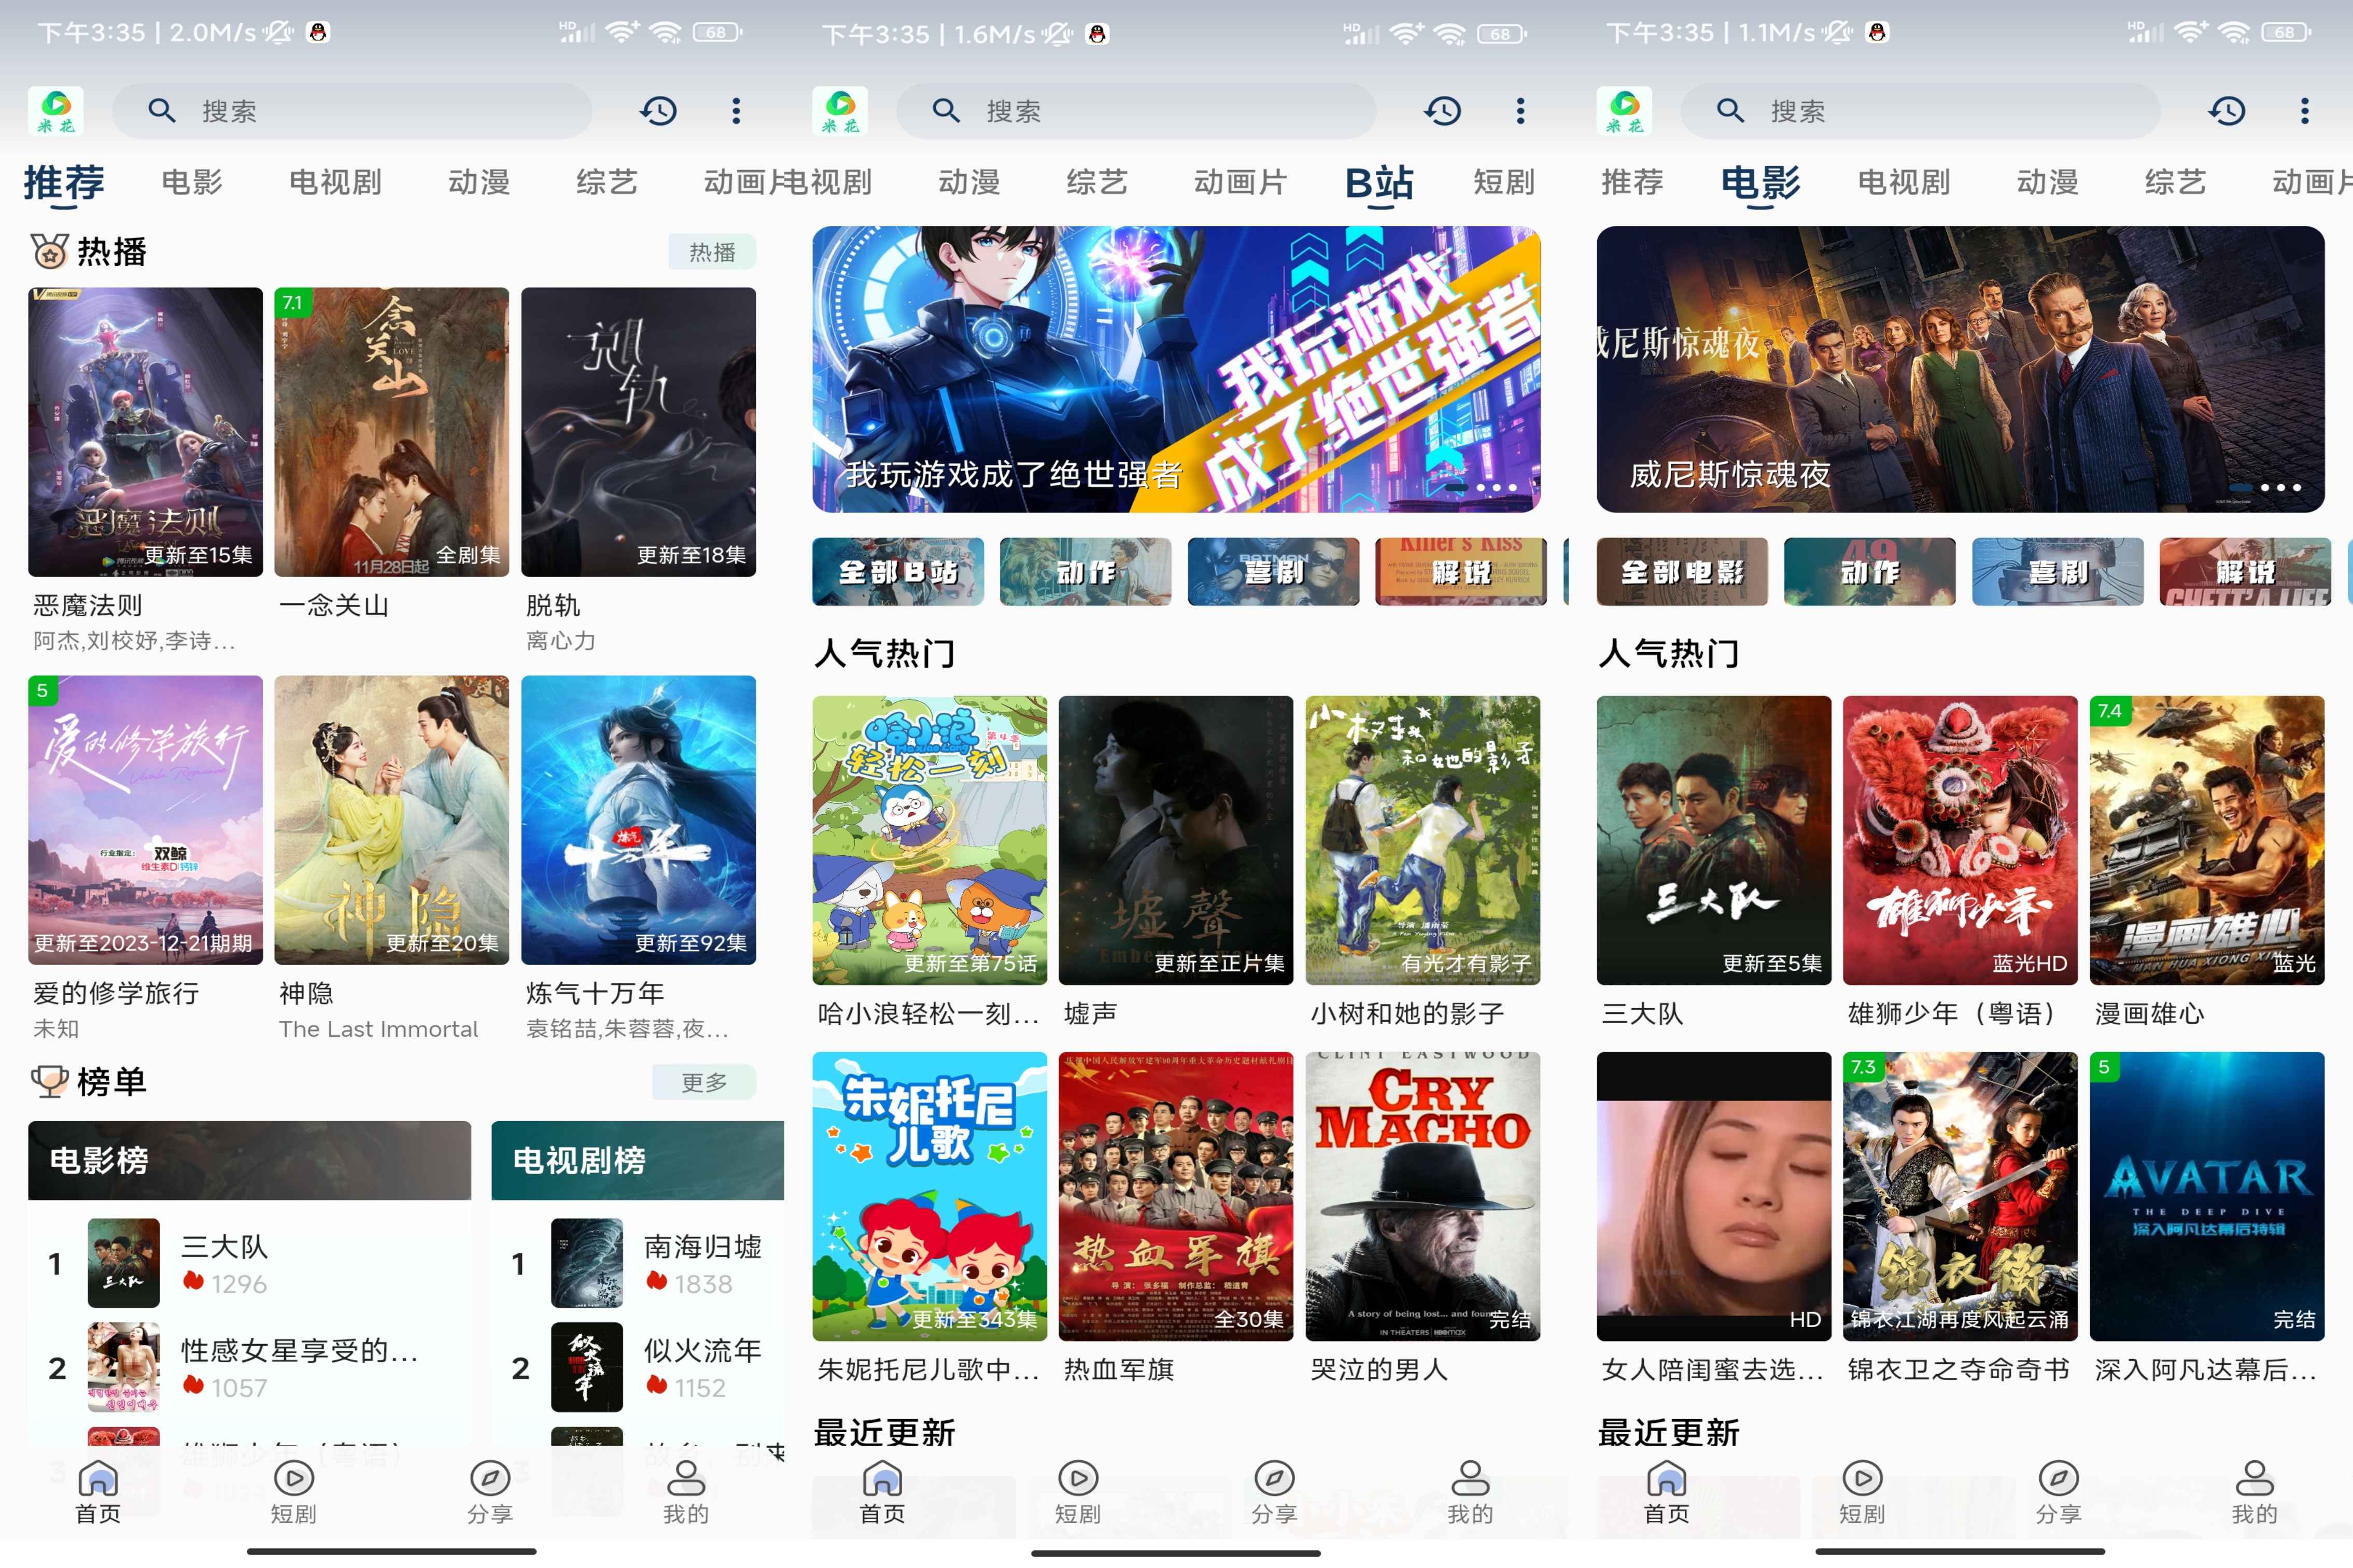
Task: Open the 脱轨 poster
Action: 638,432
